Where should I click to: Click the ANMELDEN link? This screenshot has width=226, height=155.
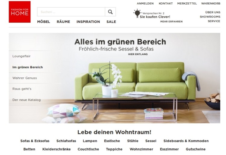[145, 3]
